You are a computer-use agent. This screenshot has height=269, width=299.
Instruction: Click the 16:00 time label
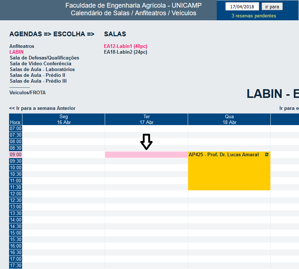[x=16, y=246]
